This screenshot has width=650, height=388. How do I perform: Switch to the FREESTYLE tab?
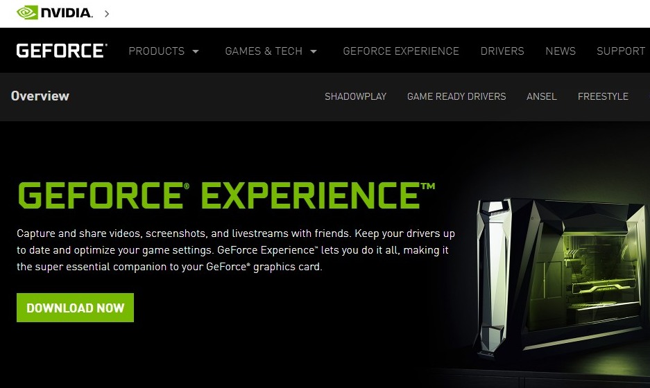(x=603, y=96)
